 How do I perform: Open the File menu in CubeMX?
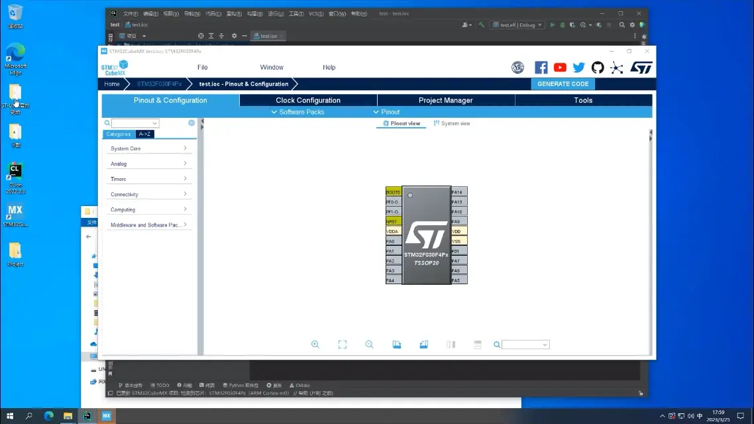[x=203, y=68]
